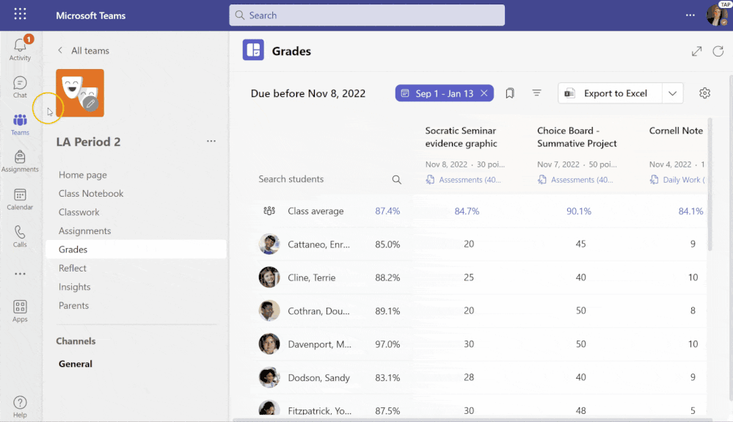Open LA Period 2 more options ellipsis
Viewport: 733px width, 422px height.
pyautogui.click(x=211, y=141)
